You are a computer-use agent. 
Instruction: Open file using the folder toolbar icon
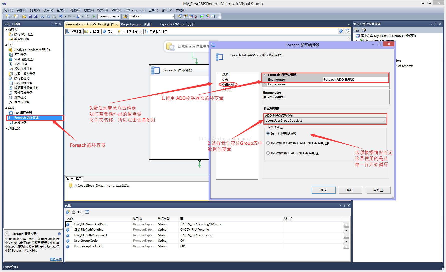coord(24,16)
